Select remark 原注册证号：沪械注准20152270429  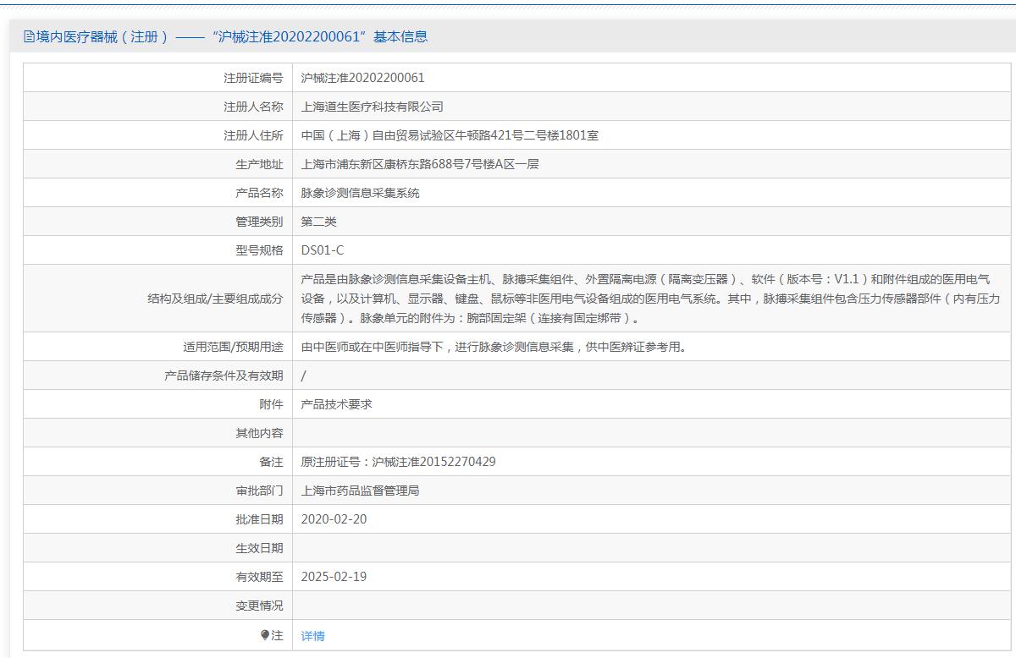point(399,462)
